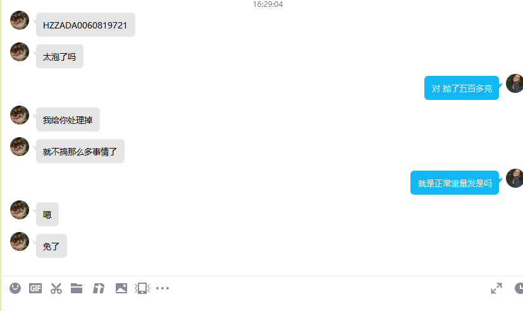Start a screenshot with the scissors icon
This screenshot has width=523, height=311.
tap(56, 288)
